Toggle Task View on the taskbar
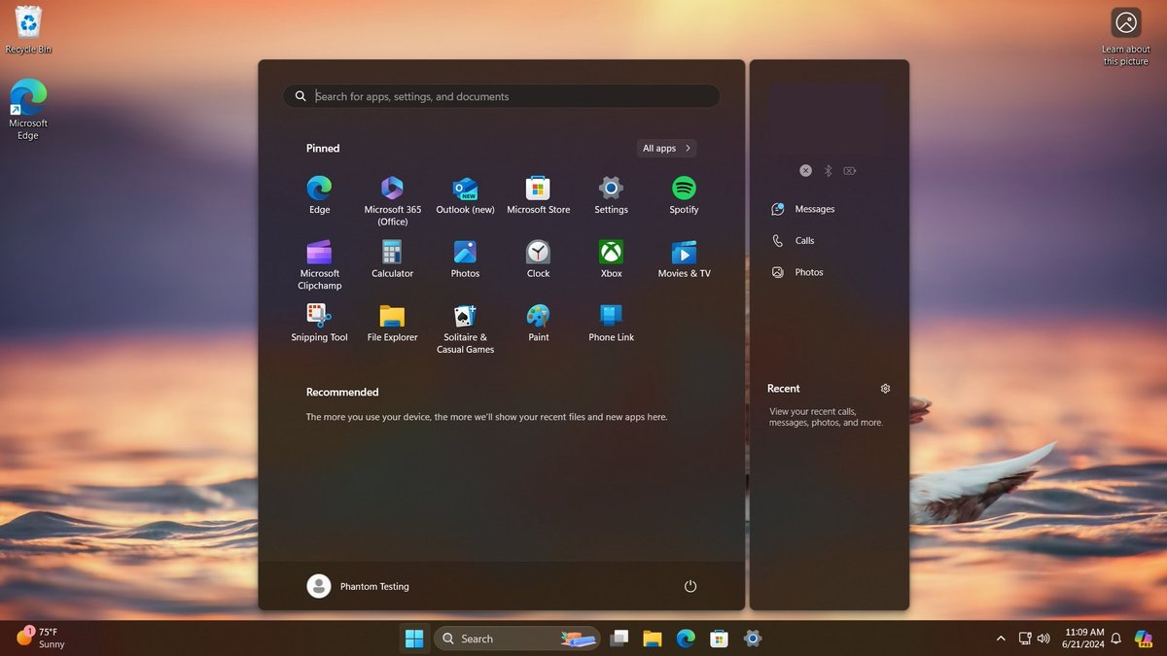The height and width of the screenshot is (656, 1167). tap(619, 639)
